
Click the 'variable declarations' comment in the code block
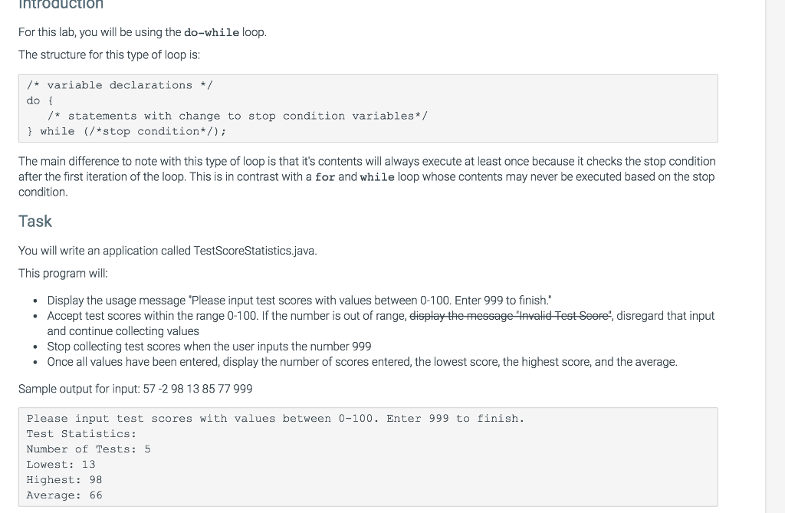tap(120, 85)
